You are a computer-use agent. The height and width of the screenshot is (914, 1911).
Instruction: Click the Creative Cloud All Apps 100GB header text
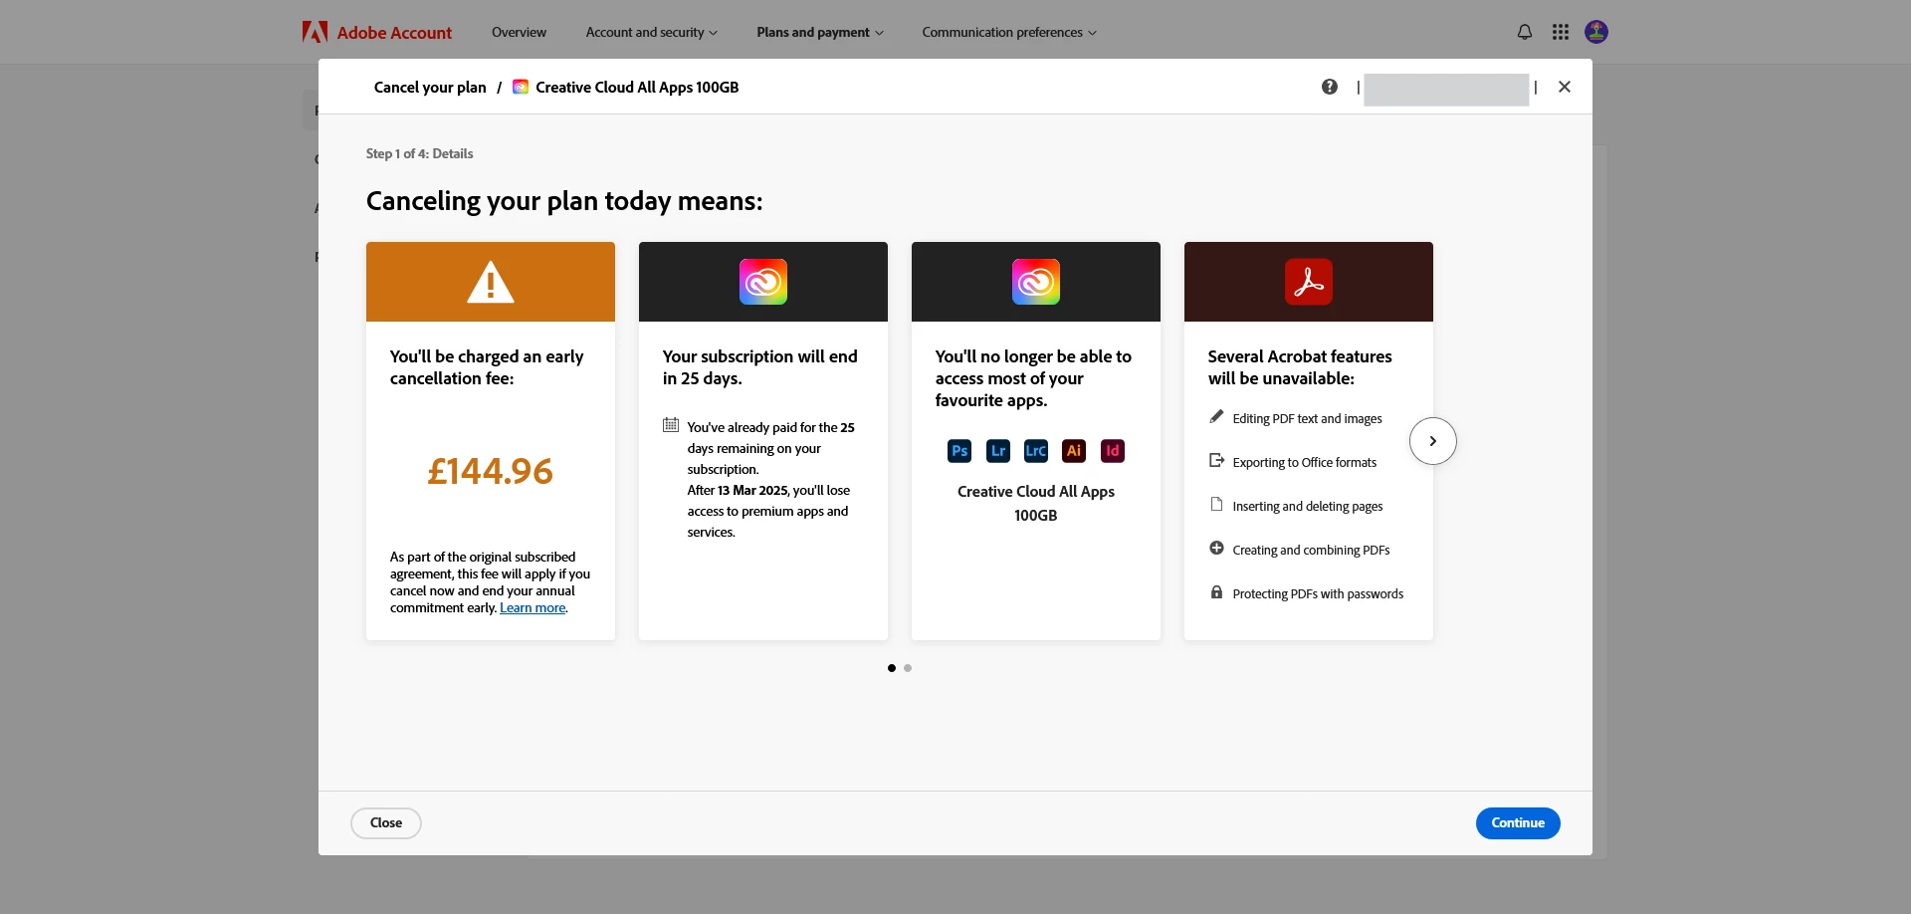(x=637, y=88)
